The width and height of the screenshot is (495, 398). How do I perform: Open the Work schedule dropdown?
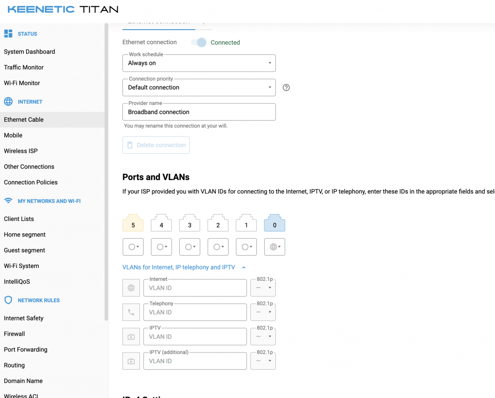pyautogui.click(x=198, y=63)
